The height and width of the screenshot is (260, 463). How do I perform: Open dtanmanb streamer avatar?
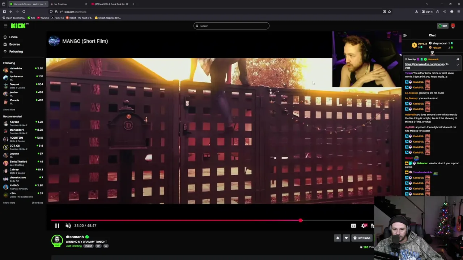point(57,241)
